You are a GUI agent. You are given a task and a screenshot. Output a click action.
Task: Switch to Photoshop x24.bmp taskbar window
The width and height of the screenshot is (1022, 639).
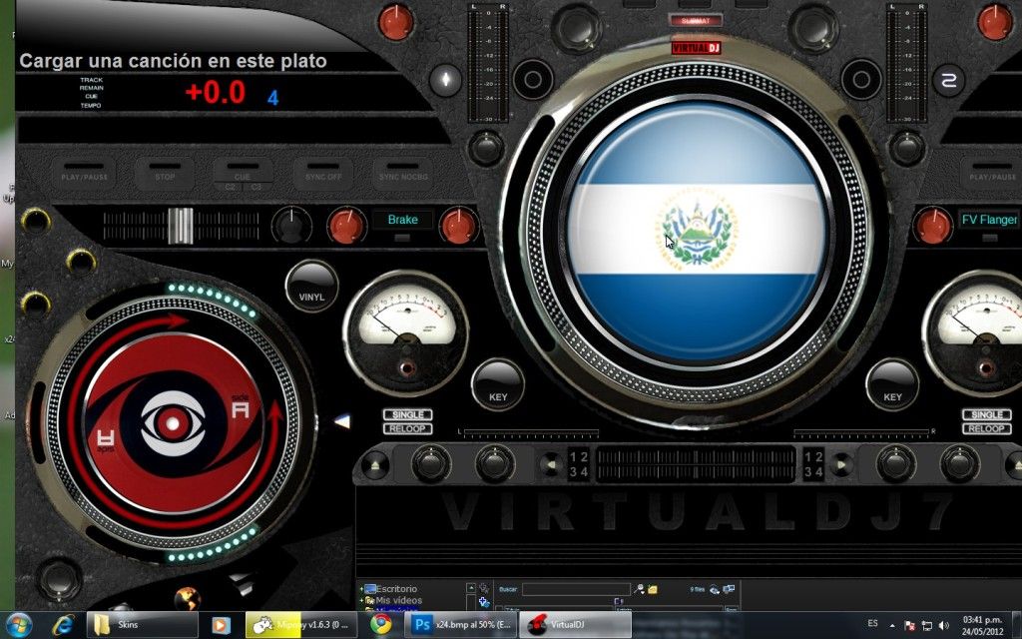(x=461, y=625)
